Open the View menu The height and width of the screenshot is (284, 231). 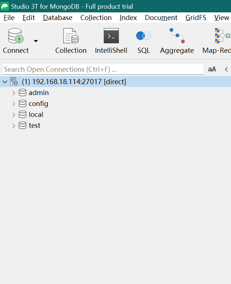222,17
